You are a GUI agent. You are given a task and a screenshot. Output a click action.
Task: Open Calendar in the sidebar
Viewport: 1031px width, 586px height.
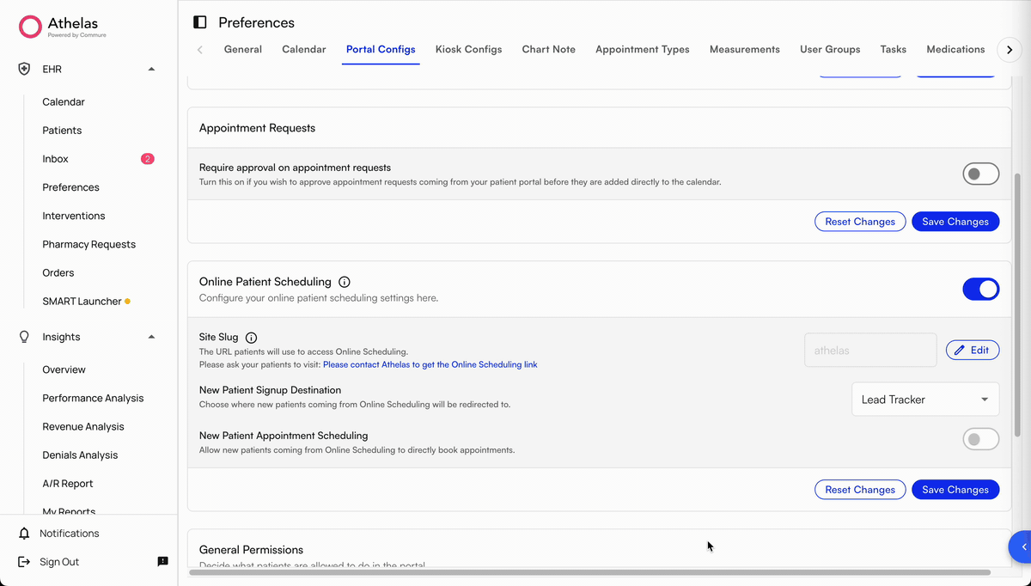64,102
